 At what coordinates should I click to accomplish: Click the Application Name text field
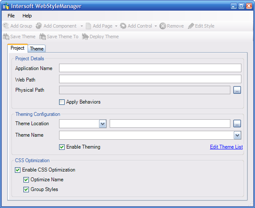pos(150,68)
